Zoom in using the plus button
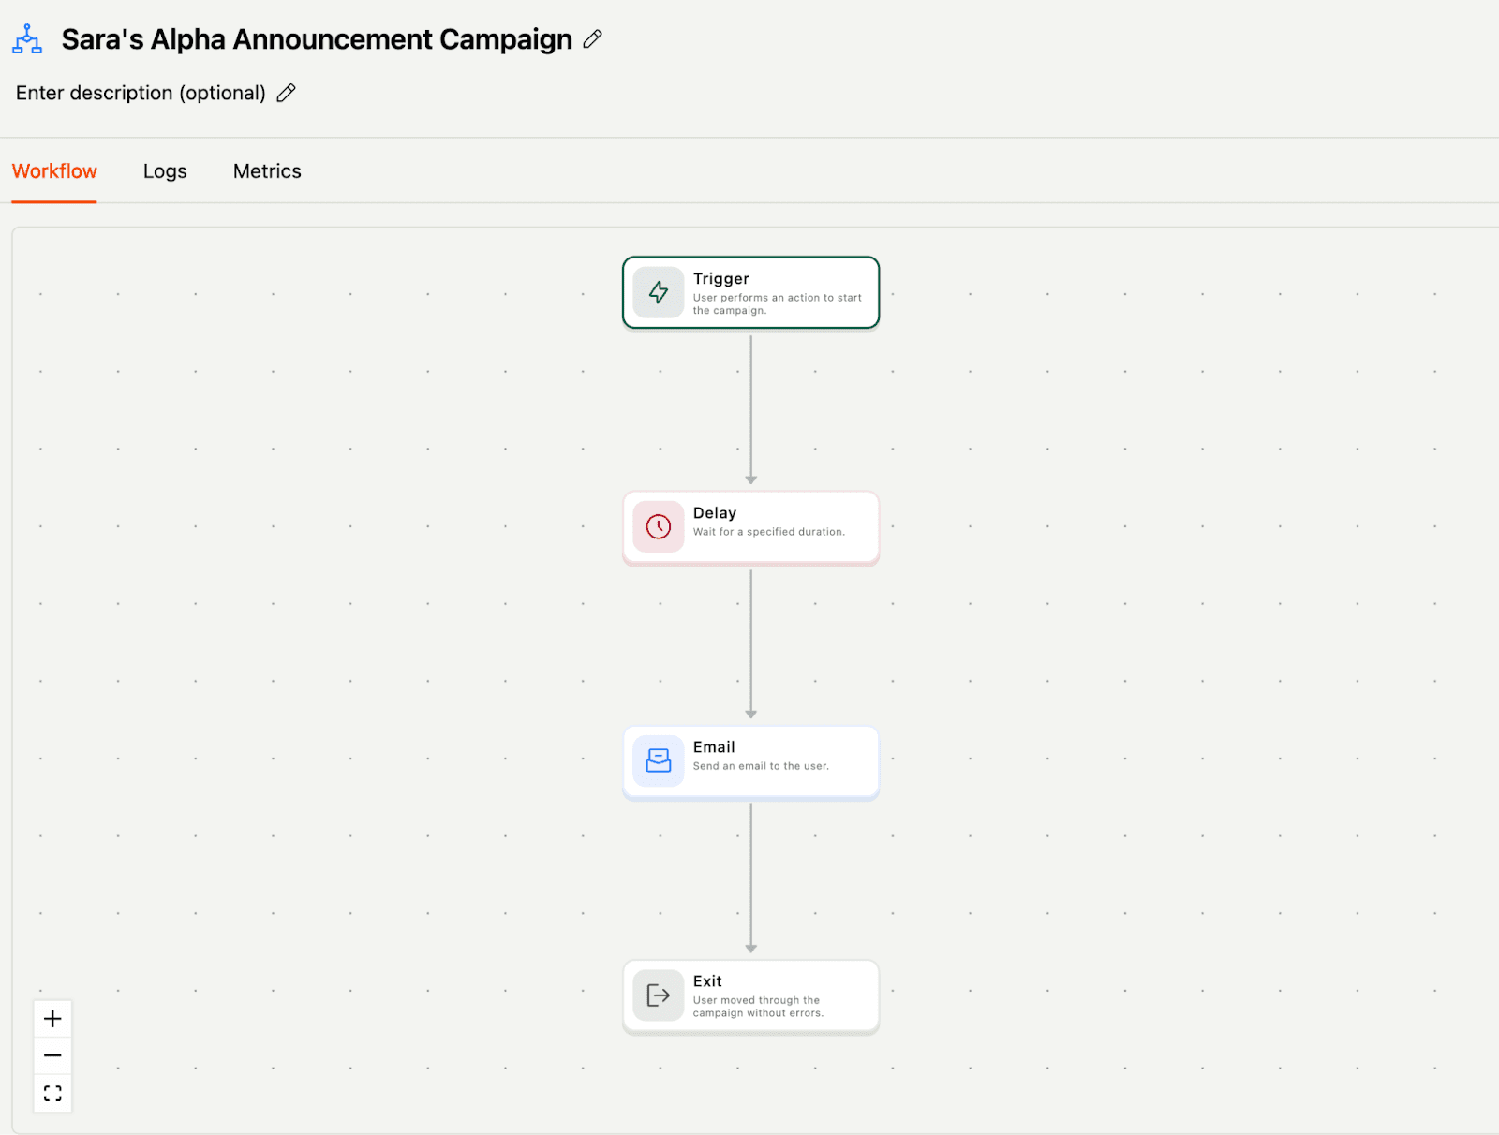Image resolution: width=1499 pixels, height=1135 pixels. (52, 1019)
